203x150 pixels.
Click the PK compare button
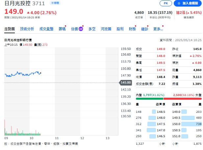[x=166, y=3]
